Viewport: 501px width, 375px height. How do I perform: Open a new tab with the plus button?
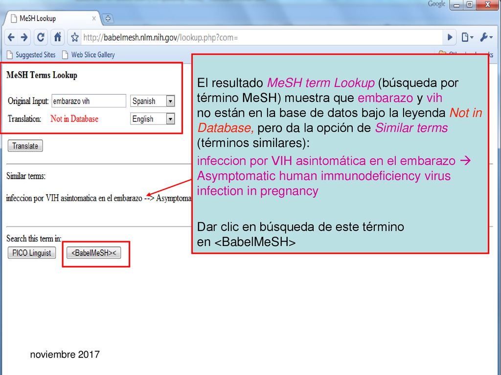tap(108, 19)
